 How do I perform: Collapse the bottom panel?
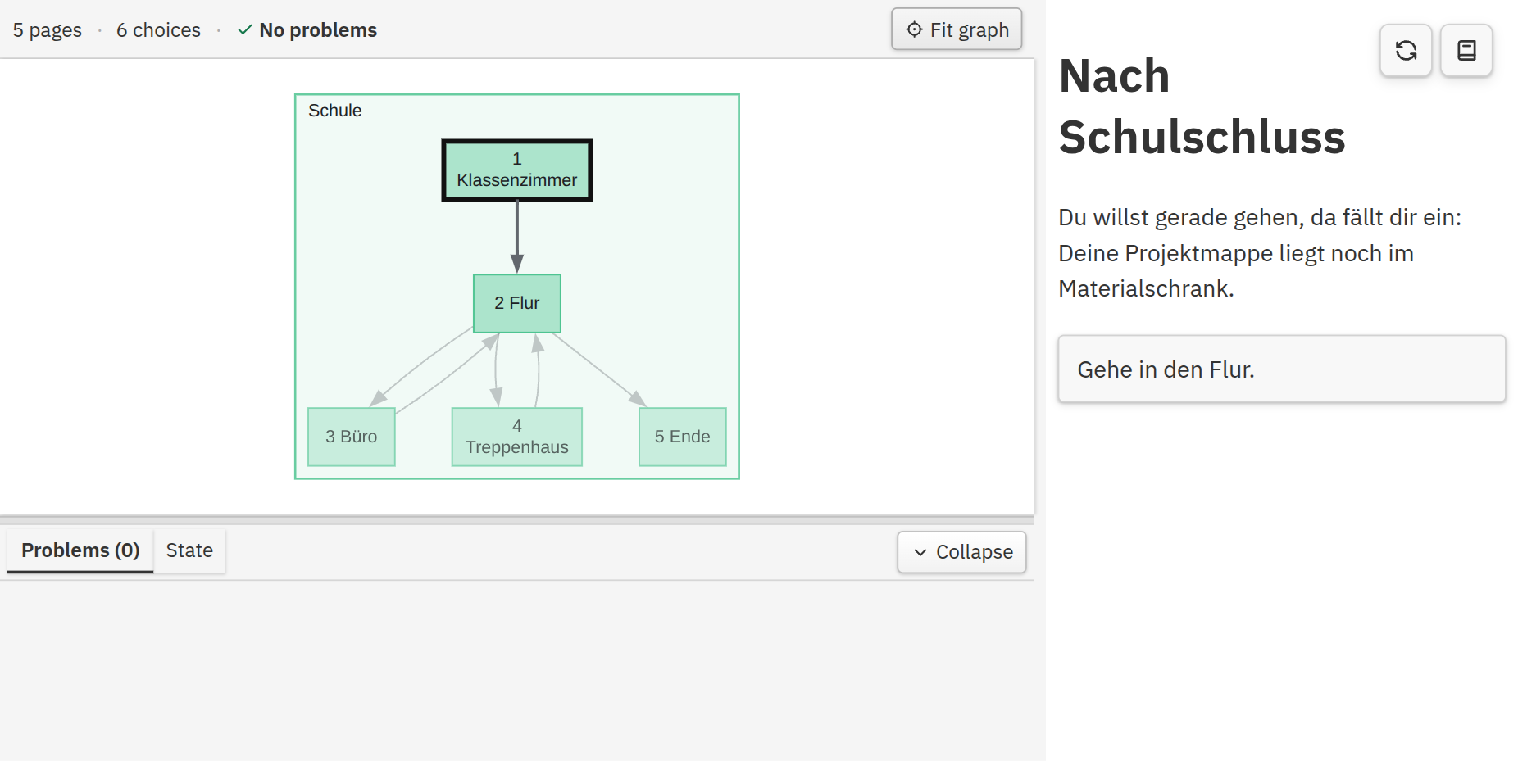pyautogui.click(x=961, y=552)
